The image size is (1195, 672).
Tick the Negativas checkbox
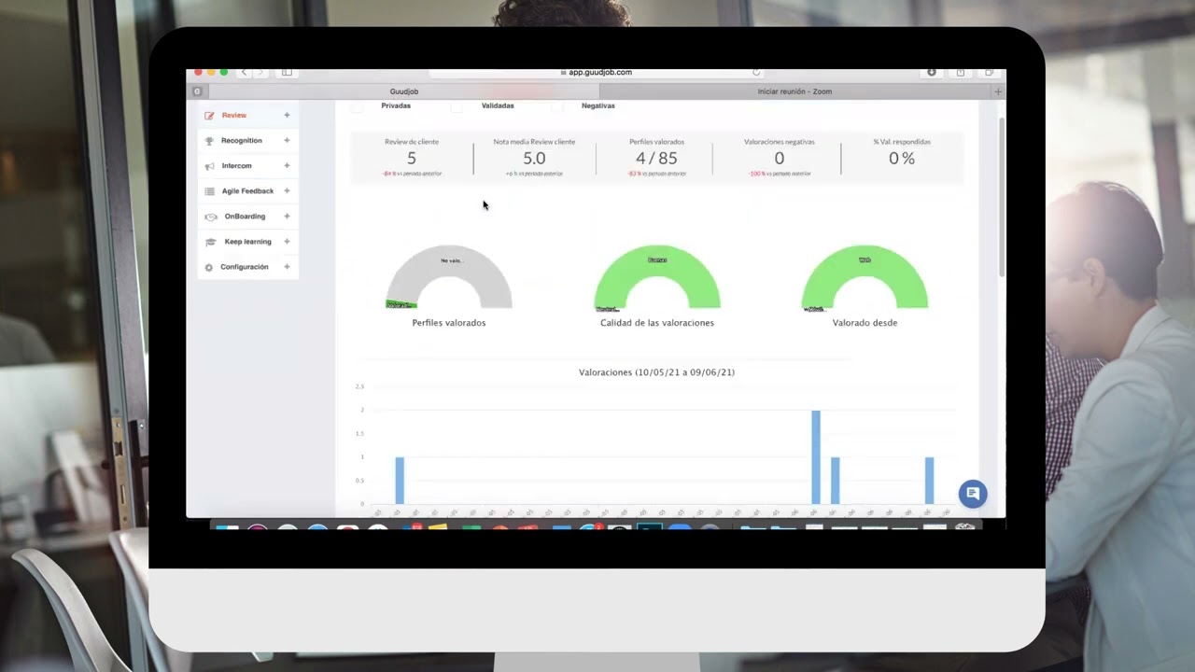coord(557,106)
